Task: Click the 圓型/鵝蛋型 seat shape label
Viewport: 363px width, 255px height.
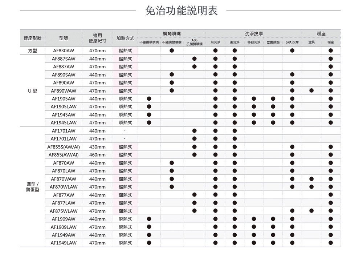Action: point(33,186)
